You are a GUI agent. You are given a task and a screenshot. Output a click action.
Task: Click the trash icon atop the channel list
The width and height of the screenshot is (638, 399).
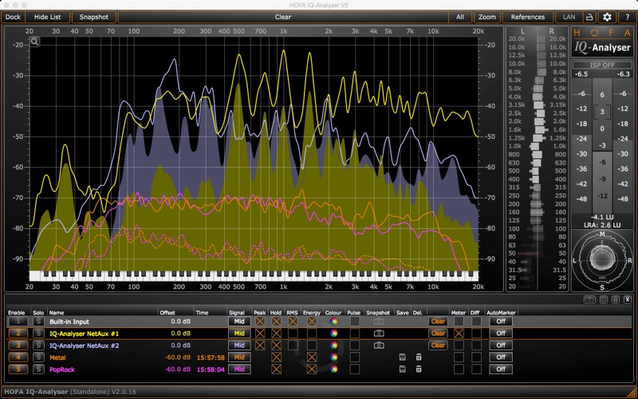[616, 300]
